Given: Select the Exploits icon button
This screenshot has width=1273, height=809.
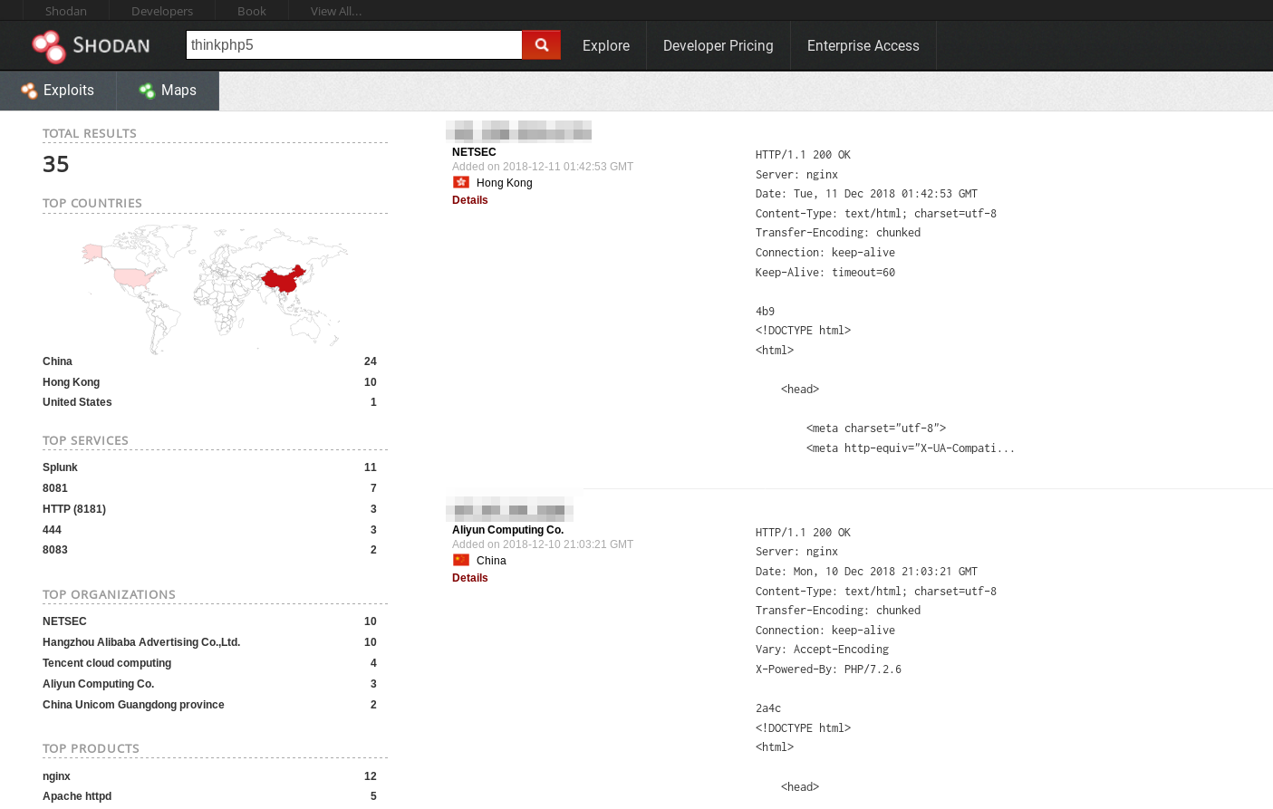Looking at the screenshot, I should pyautogui.click(x=27, y=90).
